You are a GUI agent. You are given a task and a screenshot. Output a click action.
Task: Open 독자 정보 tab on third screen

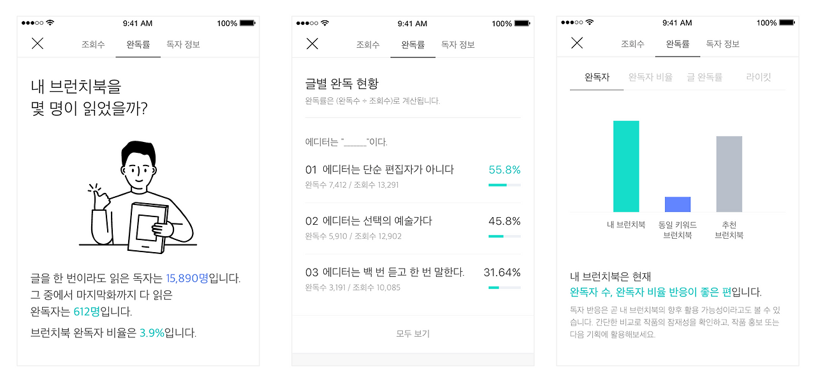pyautogui.click(x=723, y=44)
